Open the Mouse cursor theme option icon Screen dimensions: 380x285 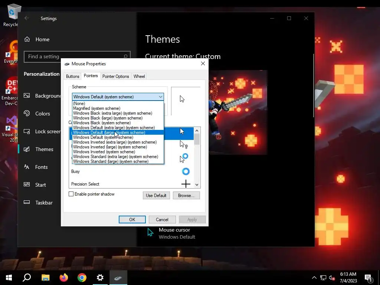150,232
